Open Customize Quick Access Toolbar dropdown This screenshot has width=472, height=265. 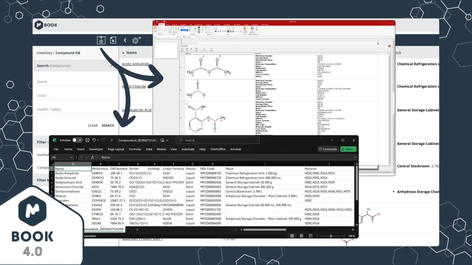point(112,140)
